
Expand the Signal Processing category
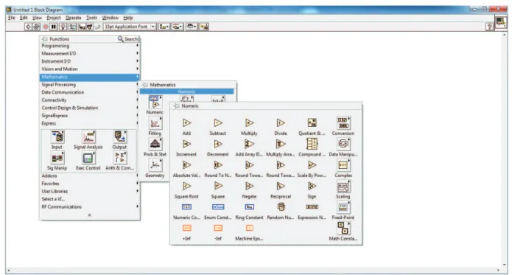(90, 85)
